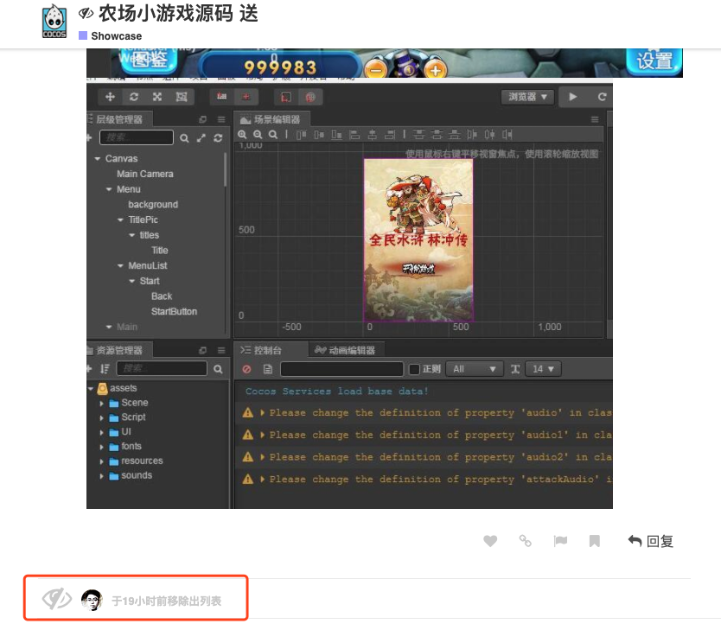The image size is (721, 630).
Task: Select the background node
Action: click(153, 205)
